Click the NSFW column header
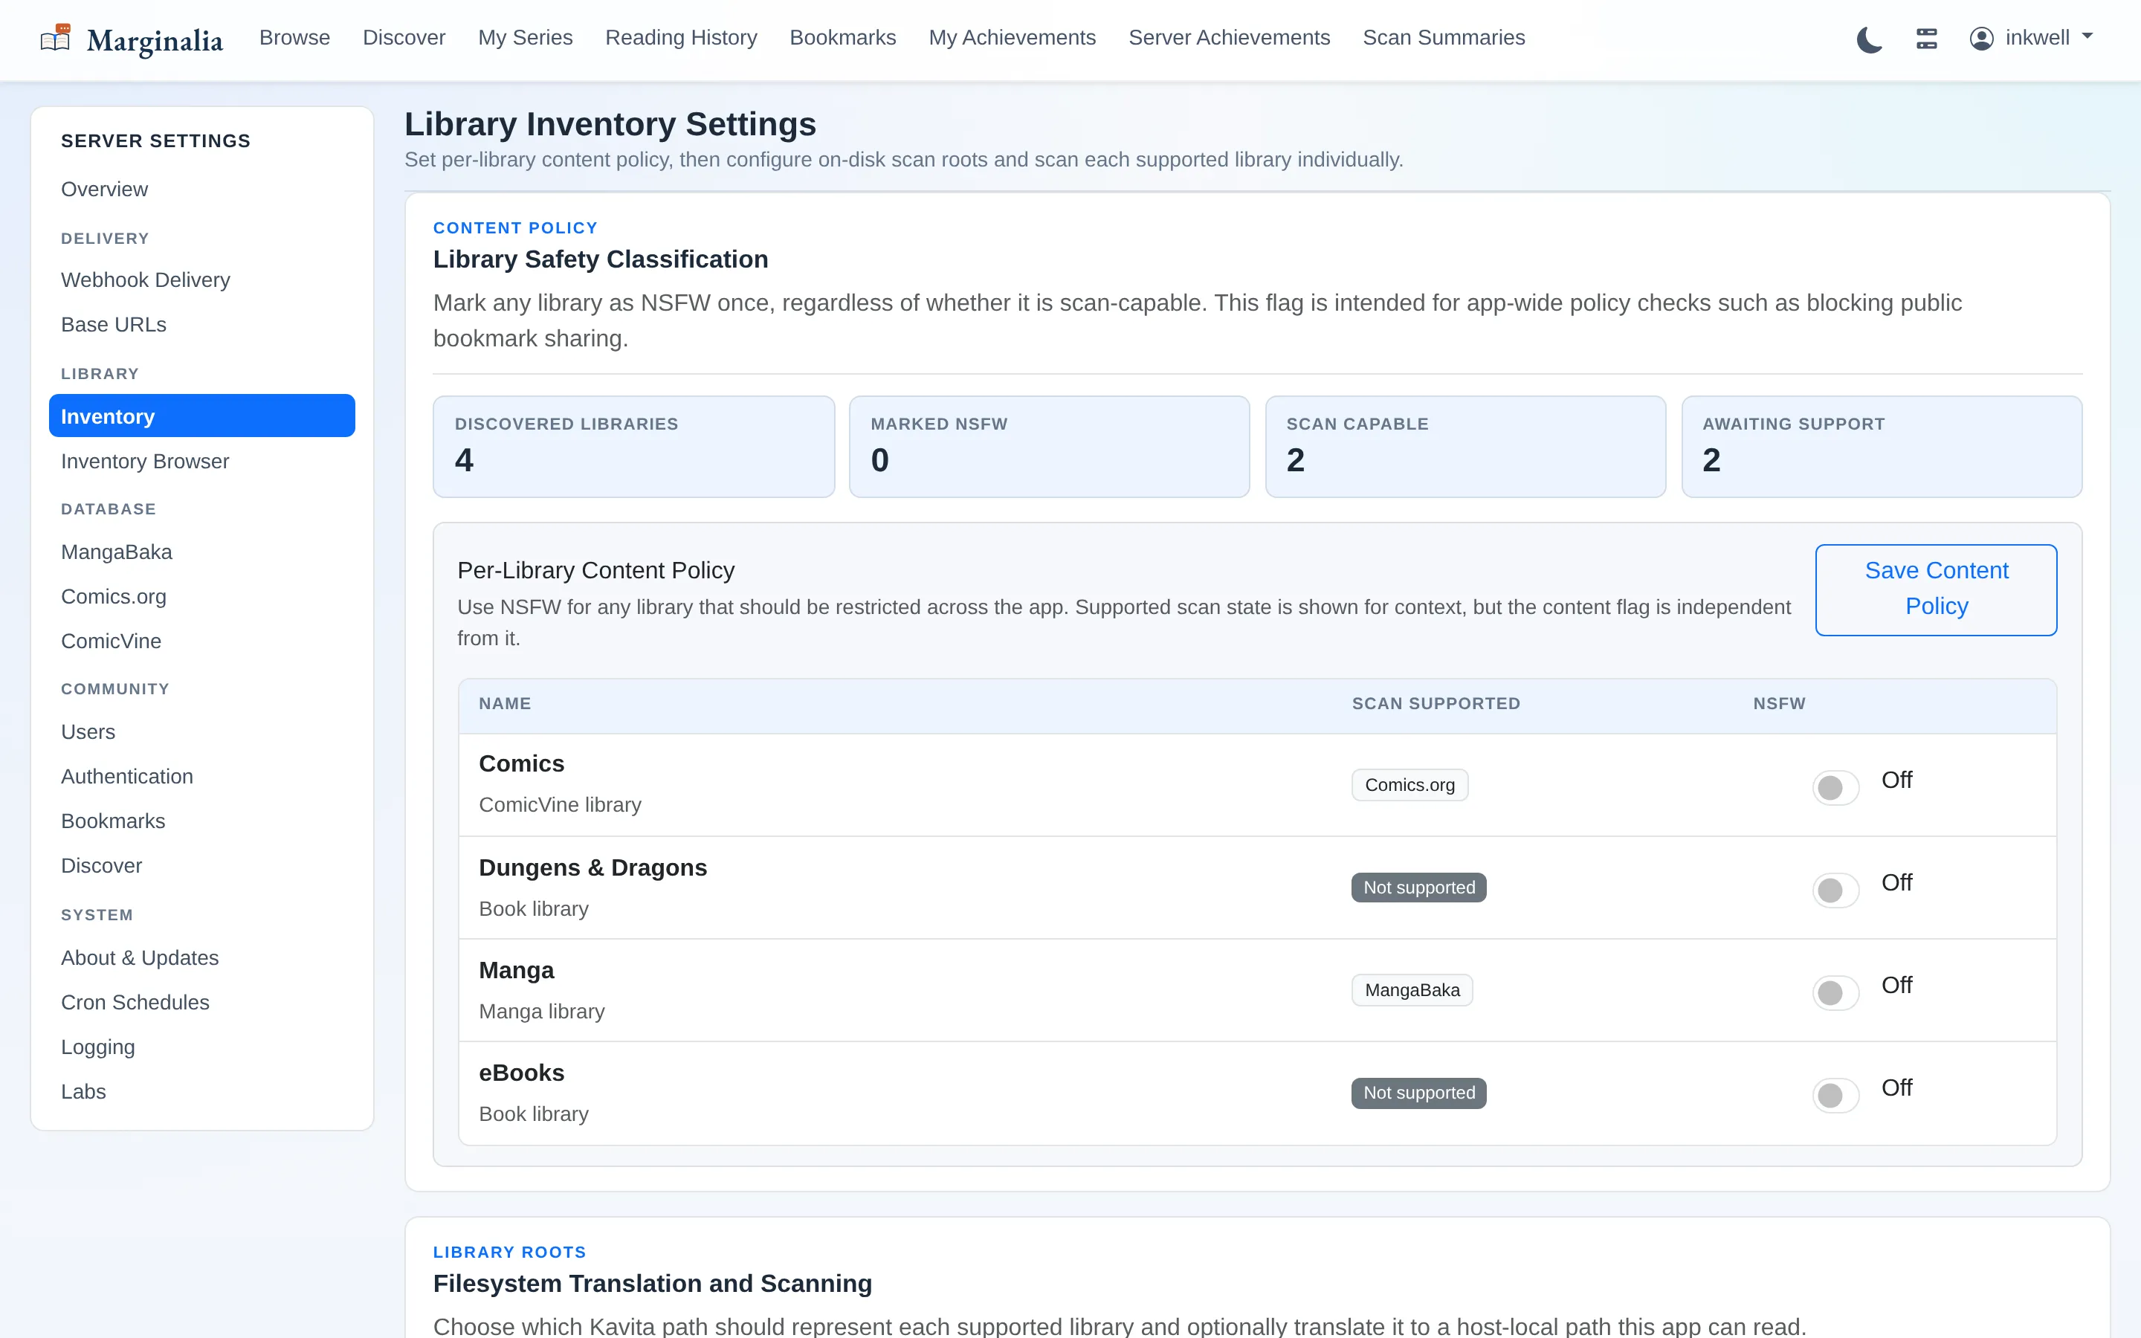This screenshot has width=2141, height=1338. 1779,703
